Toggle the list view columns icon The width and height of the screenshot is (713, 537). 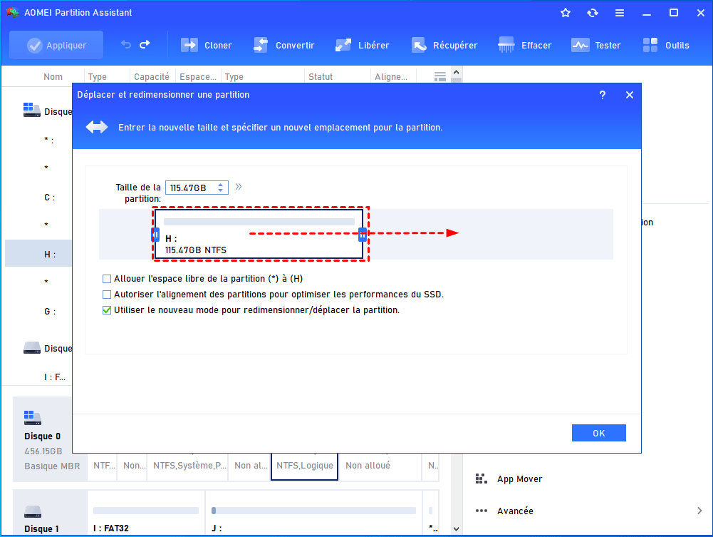pos(439,76)
